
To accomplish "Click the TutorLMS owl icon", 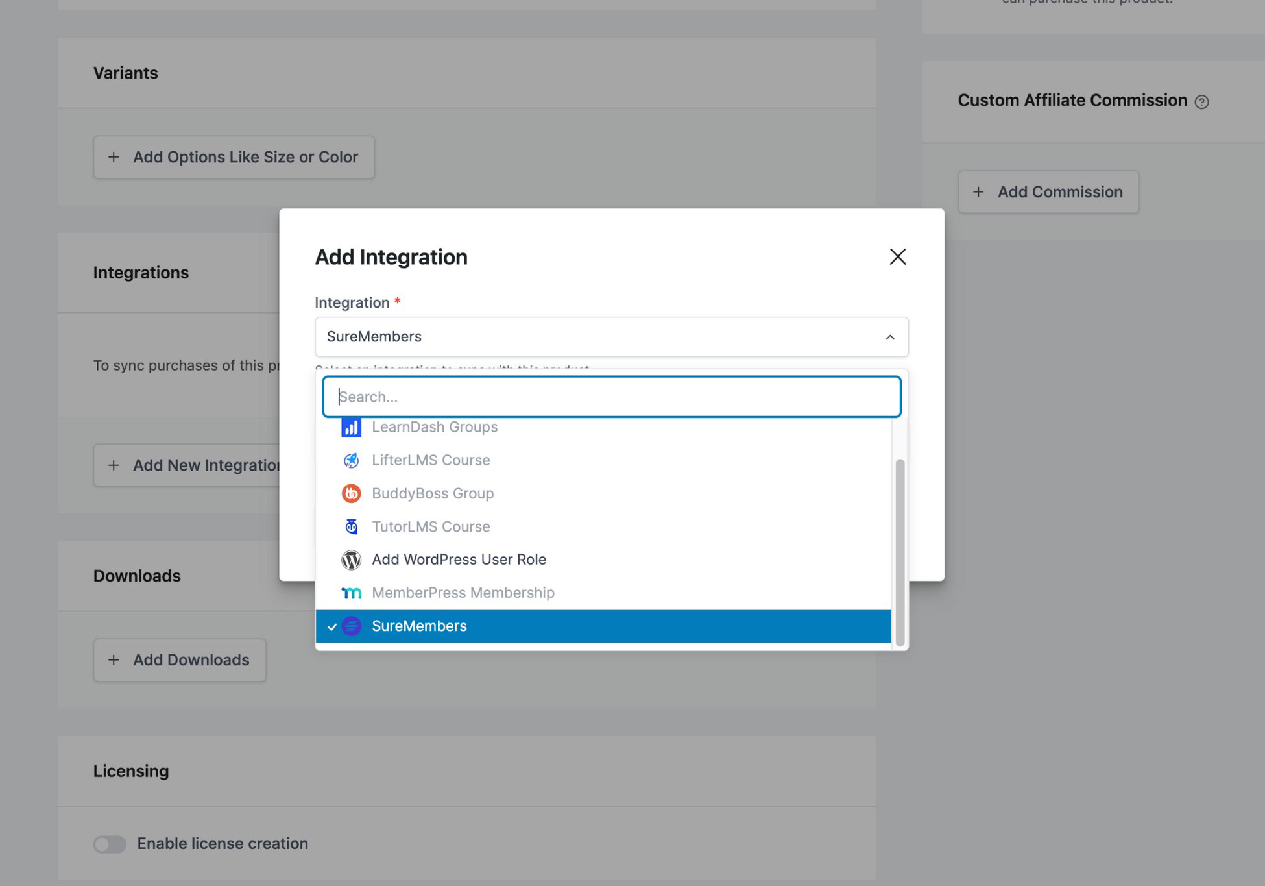I will tap(351, 526).
